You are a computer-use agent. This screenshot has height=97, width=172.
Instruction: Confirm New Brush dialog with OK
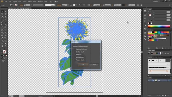click(83, 65)
